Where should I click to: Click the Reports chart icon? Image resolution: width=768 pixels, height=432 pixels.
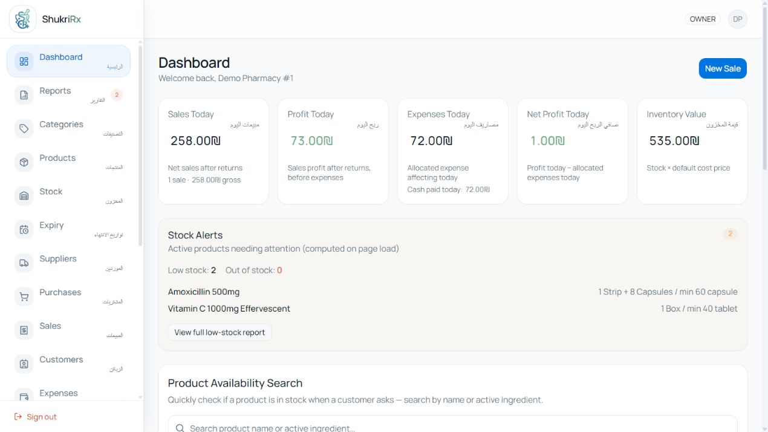point(24,95)
